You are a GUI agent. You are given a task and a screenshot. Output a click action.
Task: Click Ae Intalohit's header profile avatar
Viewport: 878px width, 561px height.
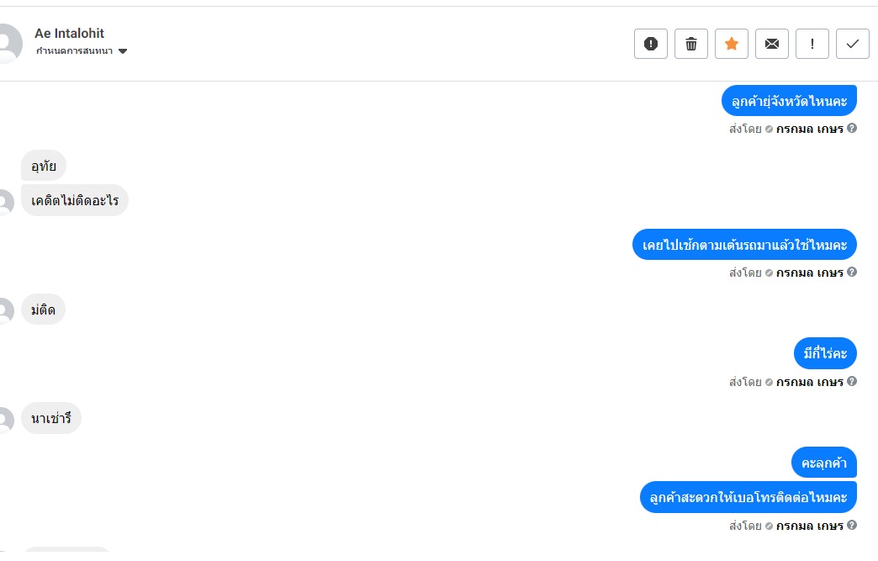tap(8, 43)
